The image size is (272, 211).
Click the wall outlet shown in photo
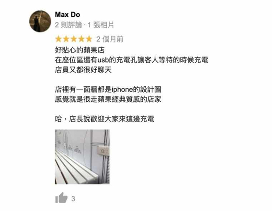(104, 151)
